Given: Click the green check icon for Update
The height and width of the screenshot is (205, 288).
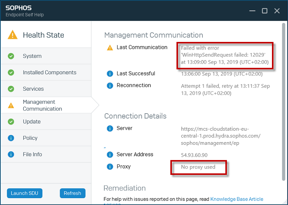Looking at the screenshot, I should (11, 122).
